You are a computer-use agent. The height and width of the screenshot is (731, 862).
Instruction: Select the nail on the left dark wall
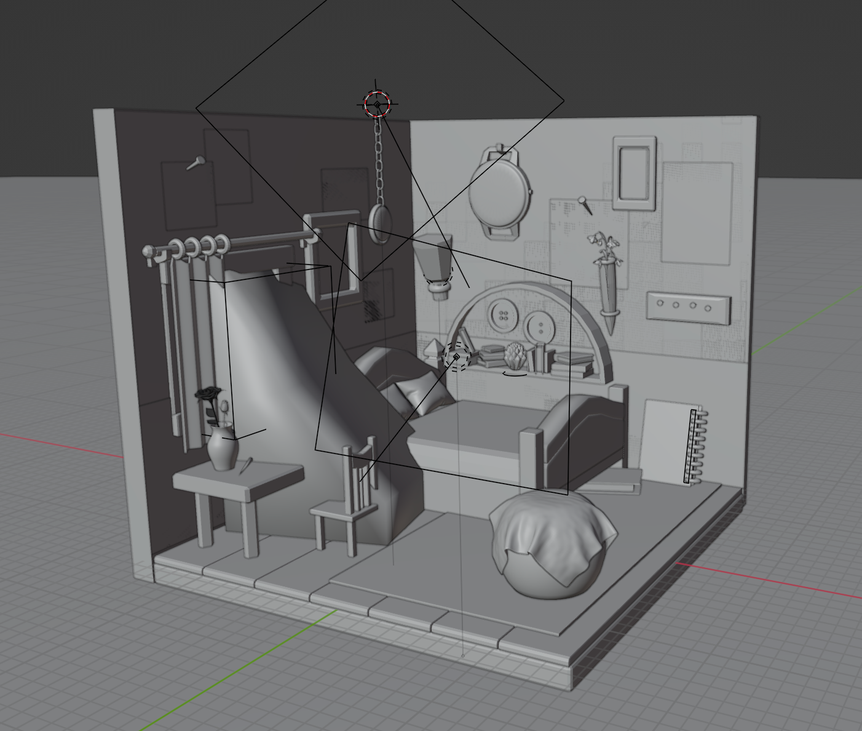(196, 163)
